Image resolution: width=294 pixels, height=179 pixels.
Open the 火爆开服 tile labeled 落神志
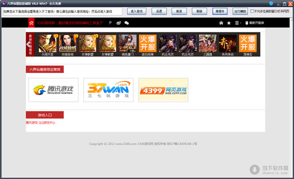click(247, 44)
